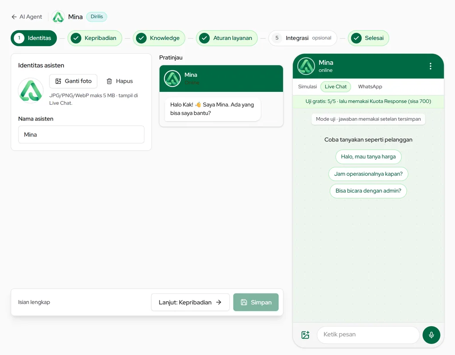Screen dimensions: 455x355
Task: Pick the "Halo, mau tanya harga" suggestion
Action: click(368, 157)
